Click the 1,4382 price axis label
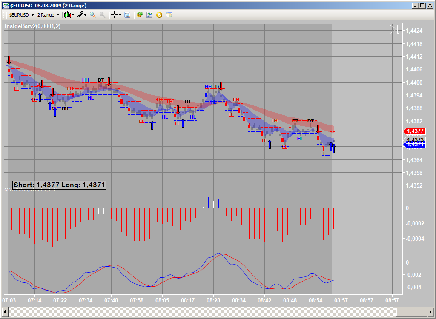The width and height of the screenshot is (436, 319). point(414,121)
